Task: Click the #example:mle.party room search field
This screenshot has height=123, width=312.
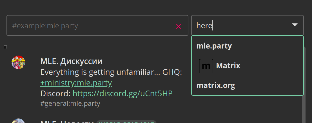Action: [97, 25]
